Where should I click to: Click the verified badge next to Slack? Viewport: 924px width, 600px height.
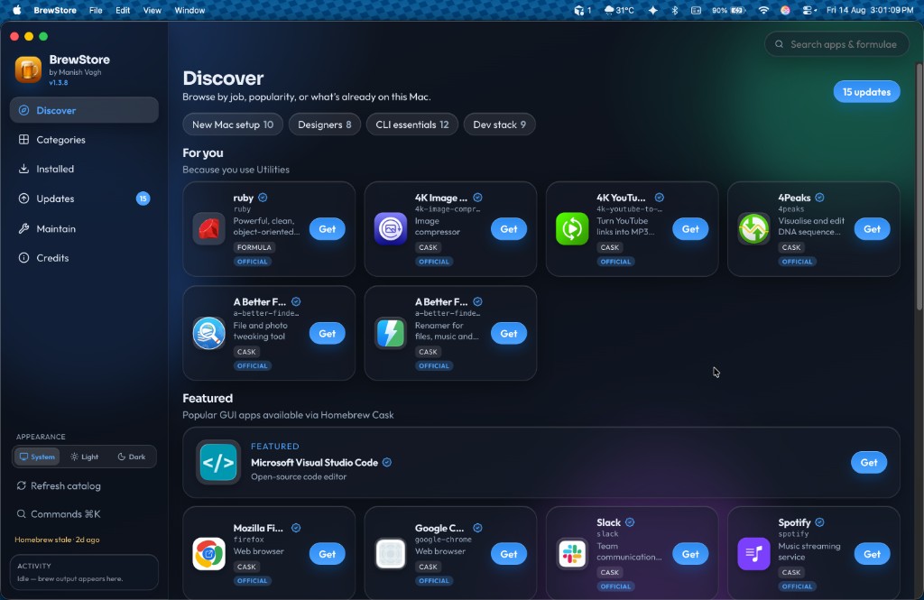click(x=630, y=522)
